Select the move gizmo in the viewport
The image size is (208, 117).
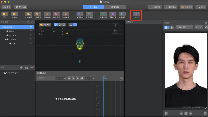pyautogui.click(x=56, y=25)
